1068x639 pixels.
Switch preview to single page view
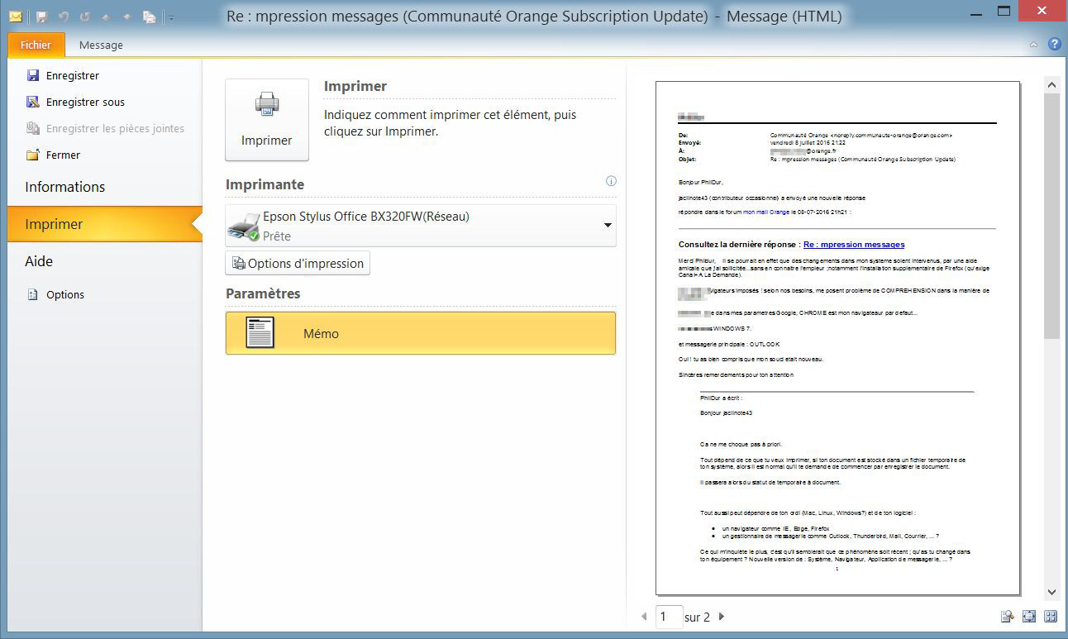click(1029, 617)
